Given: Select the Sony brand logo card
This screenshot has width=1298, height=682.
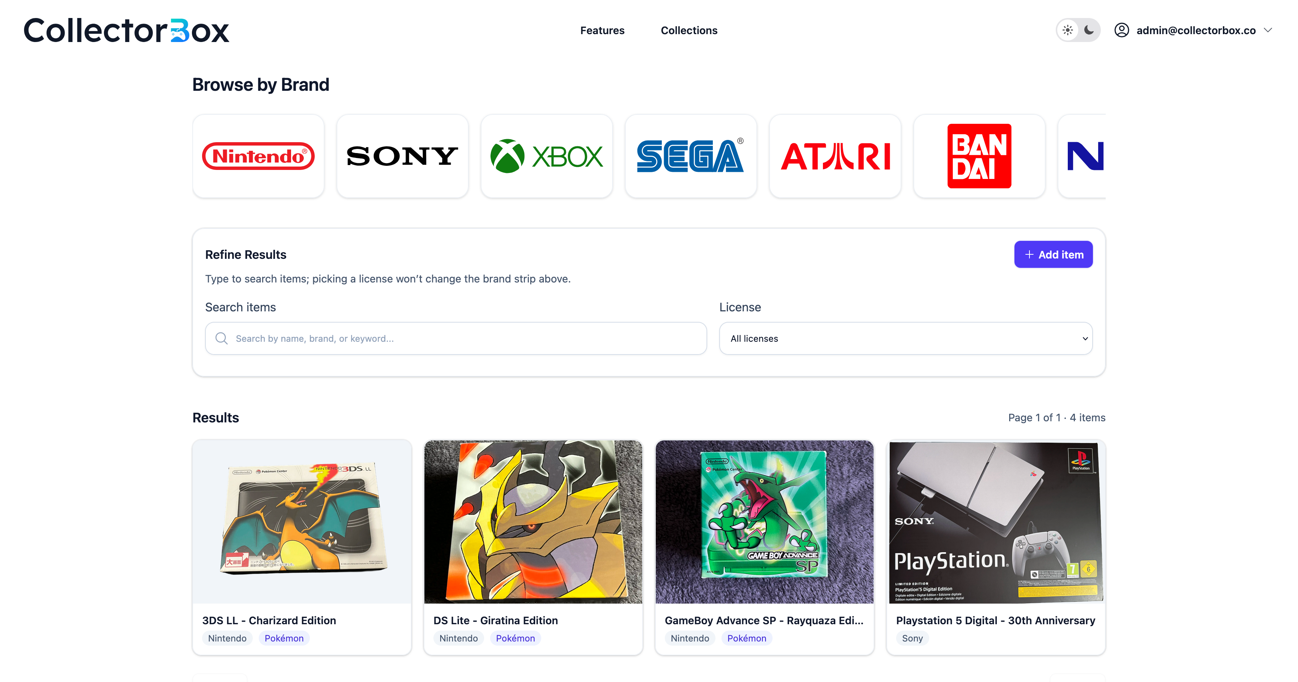Looking at the screenshot, I should (x=402, y=156).
